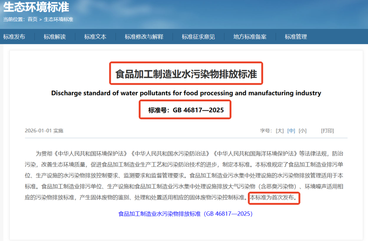The image size is (368, 241).
Task: Click the boxed 标准号 GB 46817—2025 text
Action: click(x=185, y=109)
